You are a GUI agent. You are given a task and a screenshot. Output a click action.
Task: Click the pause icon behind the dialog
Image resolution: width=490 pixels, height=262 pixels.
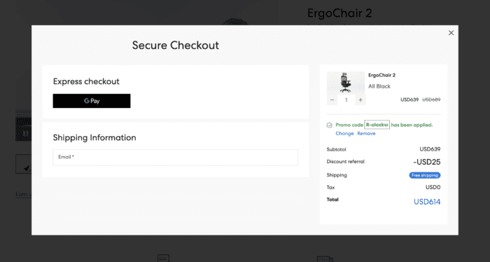[26, 134]
